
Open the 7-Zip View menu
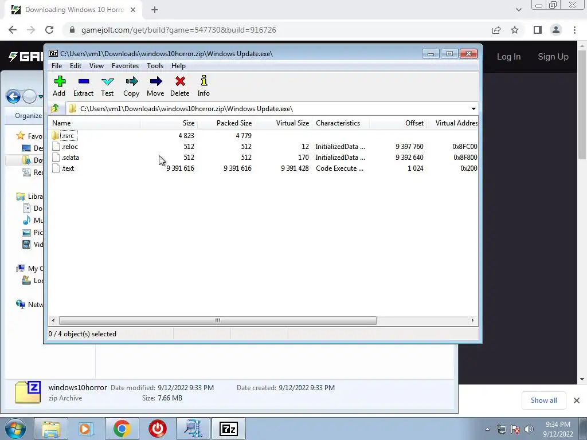coord(96,66)
